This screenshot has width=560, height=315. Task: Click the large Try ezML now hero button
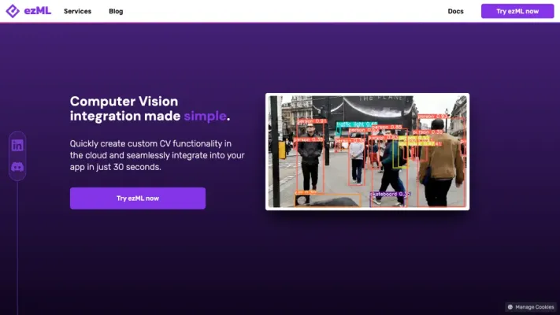pos(137,198)
